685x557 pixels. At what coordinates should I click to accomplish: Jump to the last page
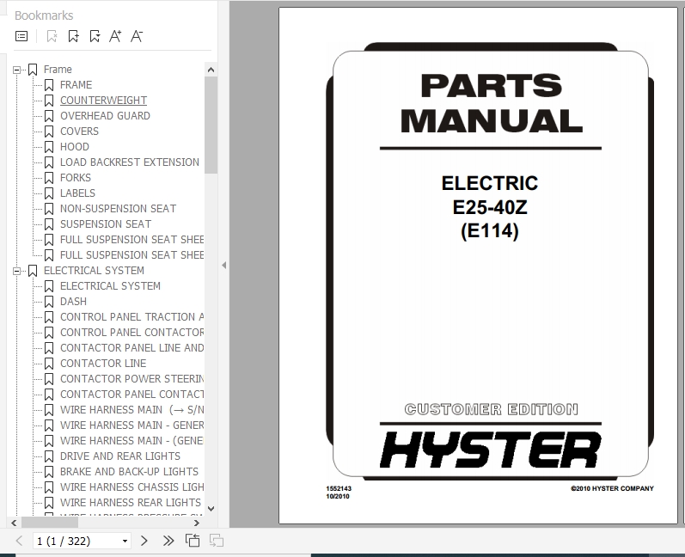click(x=168, y=541)
